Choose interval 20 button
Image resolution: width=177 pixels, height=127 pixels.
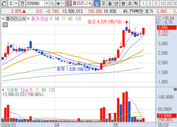(x=169, y=4)
